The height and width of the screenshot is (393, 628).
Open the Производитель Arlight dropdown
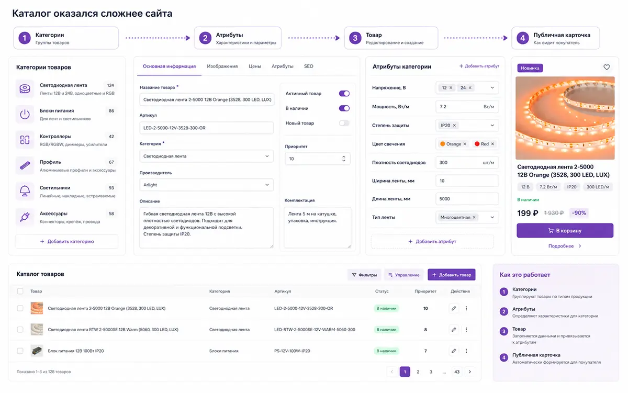206,185
